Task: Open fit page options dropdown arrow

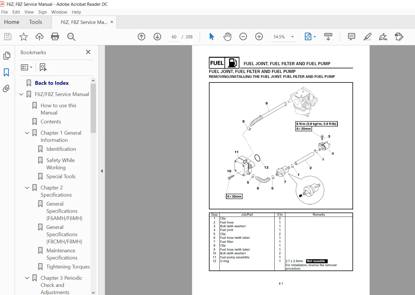Action: 315,37
